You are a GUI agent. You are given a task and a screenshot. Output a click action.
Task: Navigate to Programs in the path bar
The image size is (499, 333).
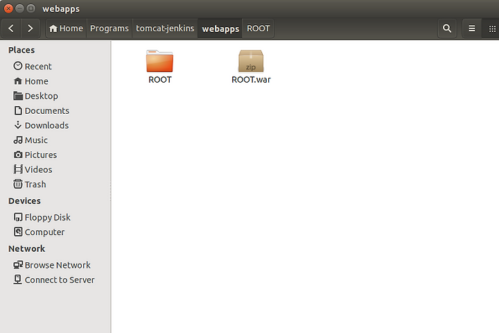click(110, 28)
